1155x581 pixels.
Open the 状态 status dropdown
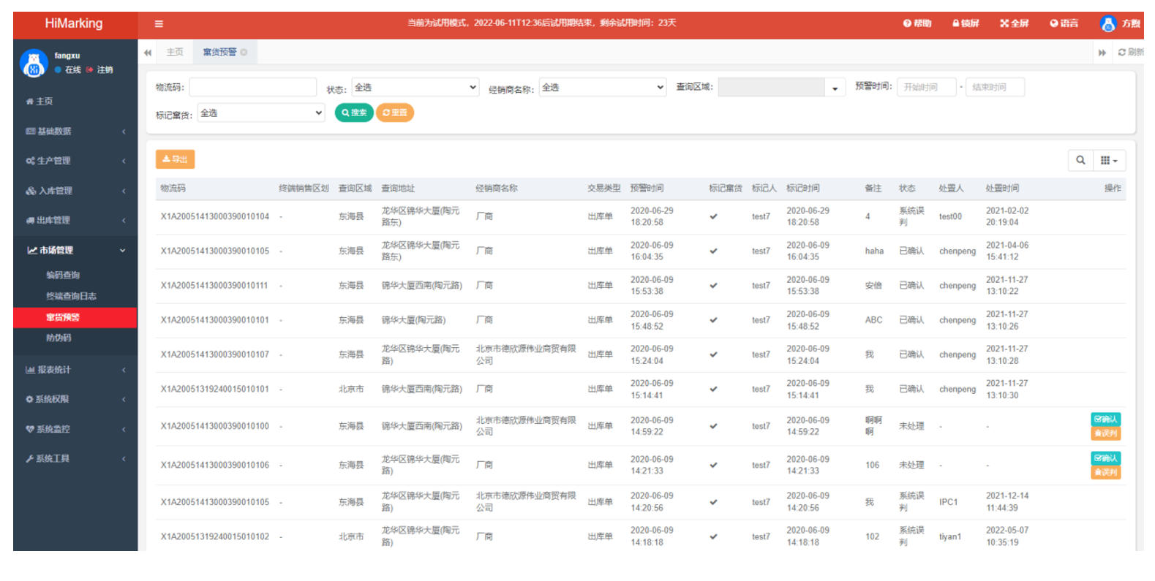pyautogui.click(x=415, y=88)
